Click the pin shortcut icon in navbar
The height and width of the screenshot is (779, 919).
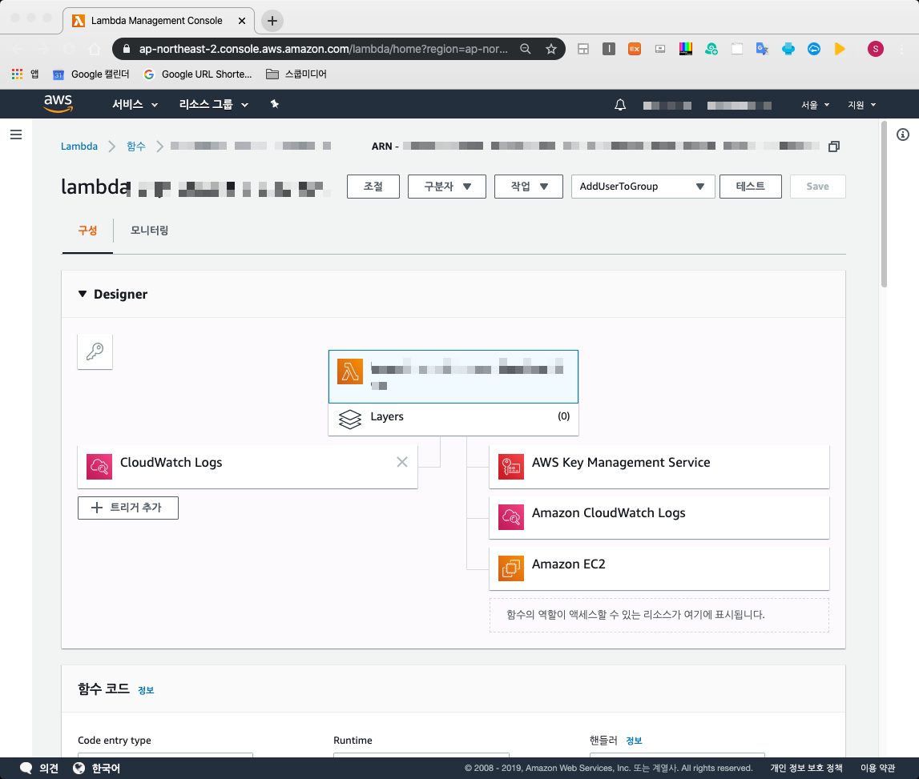click(274, 104)
